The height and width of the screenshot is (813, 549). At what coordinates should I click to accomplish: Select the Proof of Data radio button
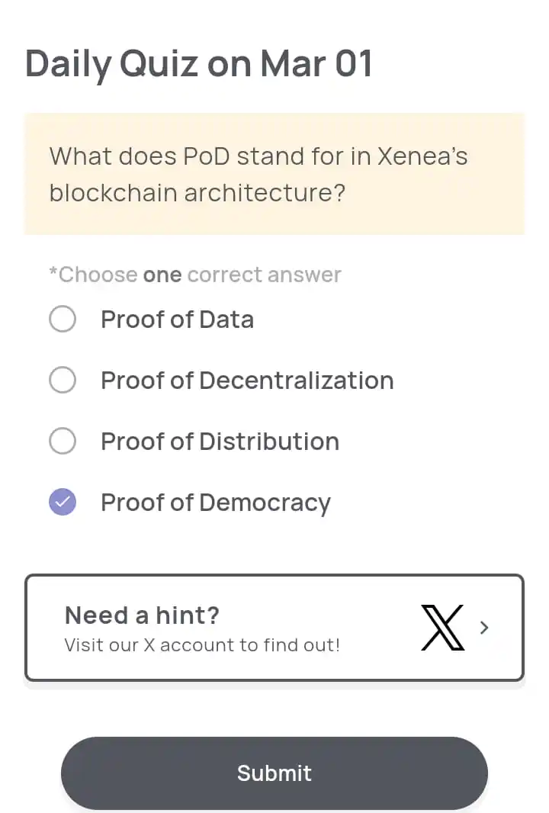63,318
